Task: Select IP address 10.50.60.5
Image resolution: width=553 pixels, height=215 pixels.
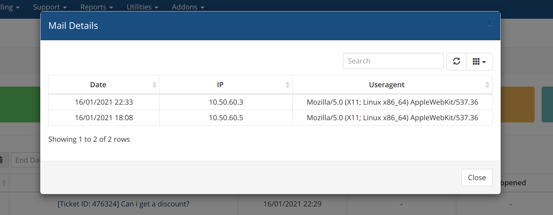Action: pos(226,118)
